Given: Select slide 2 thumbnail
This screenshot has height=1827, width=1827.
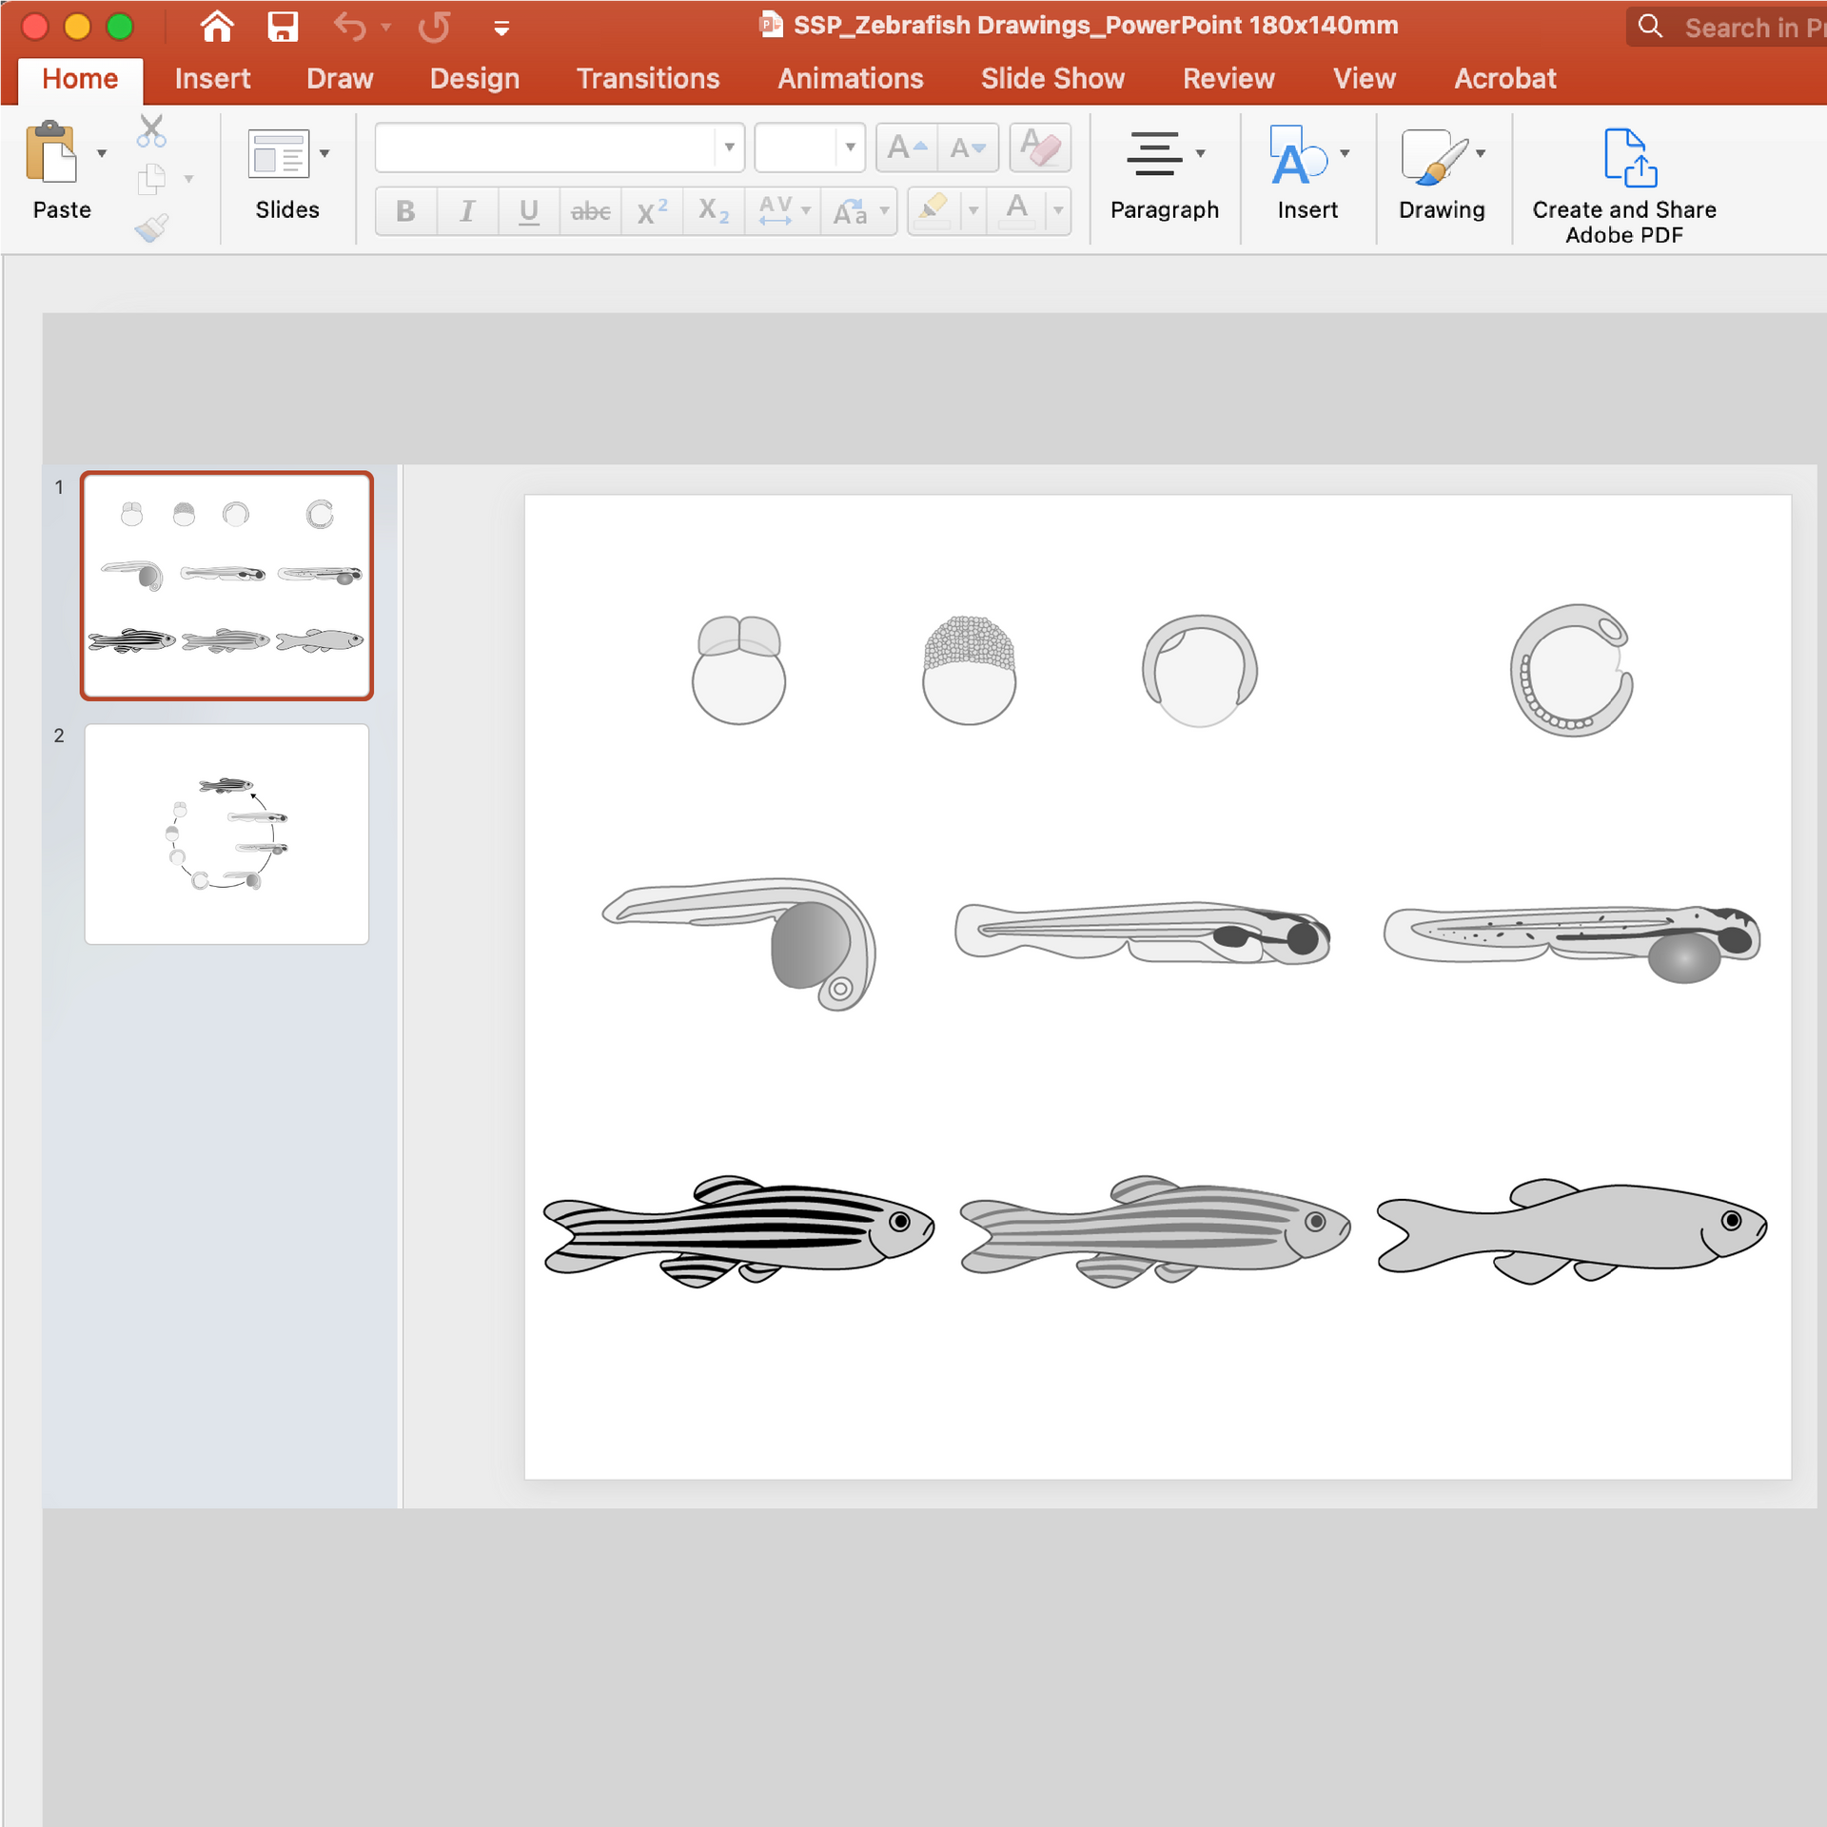Looking at the screenshot, I should [226, 834].
